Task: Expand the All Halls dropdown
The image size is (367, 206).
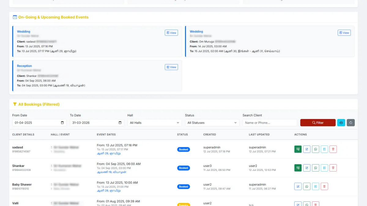Action: tap(155, 123)
